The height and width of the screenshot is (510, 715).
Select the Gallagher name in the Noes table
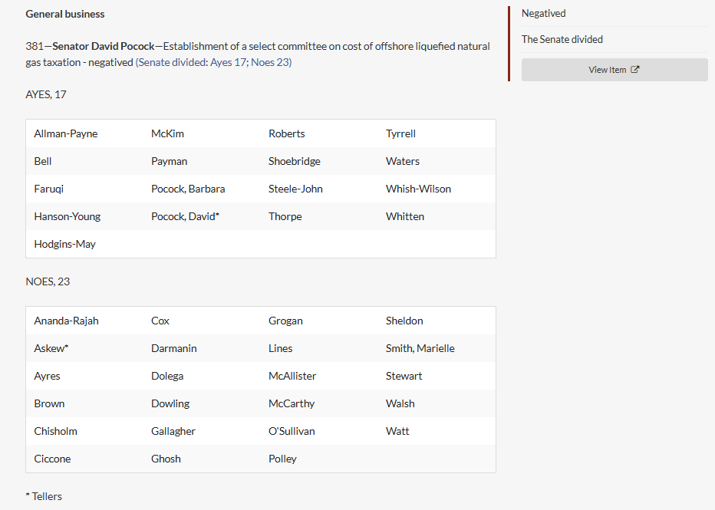pyautogui.click(x=173, y=431)
